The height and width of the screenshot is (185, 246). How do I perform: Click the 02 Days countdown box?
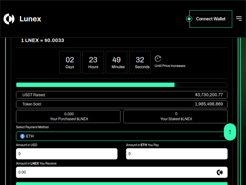pos(70,62)
